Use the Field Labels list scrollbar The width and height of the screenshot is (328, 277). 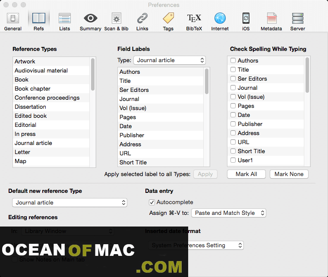(x=207, y=81)
